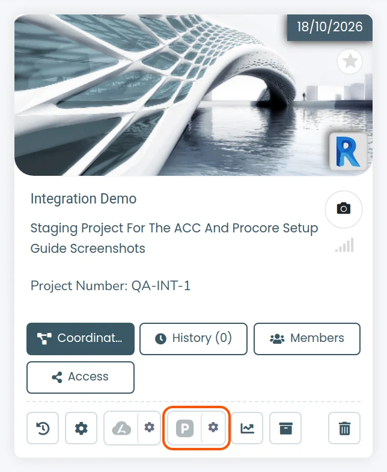Click the Procore P icon
387x472 pixels.
coord(185,428)
